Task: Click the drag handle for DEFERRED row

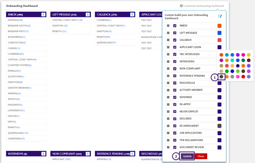Action: click(168, 97)
